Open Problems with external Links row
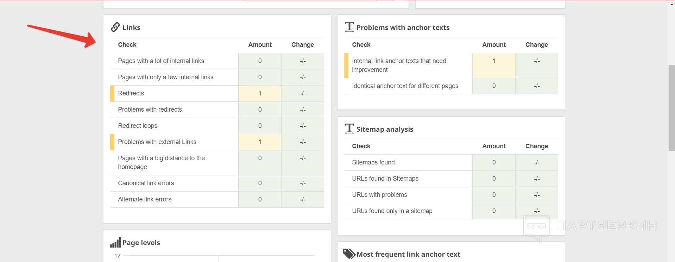Viewport: 675px width, 262px height. click(157, 142)
